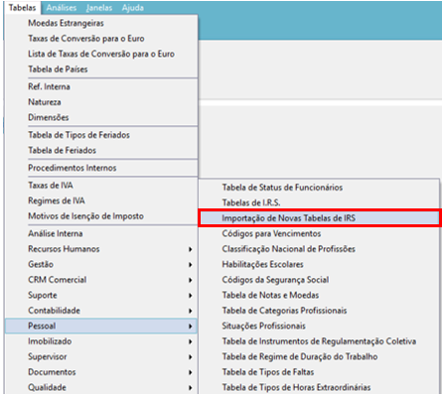Choose Classificação Nacional de Profissões

[288, 249]
